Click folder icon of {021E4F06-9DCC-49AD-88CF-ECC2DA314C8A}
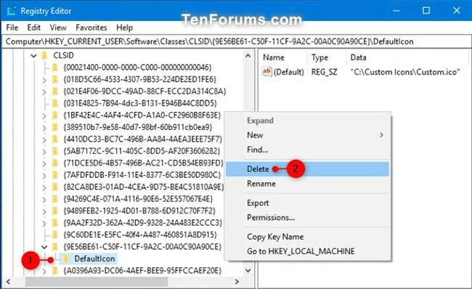The height and width of the screenshot is (289, 472). point(55,91)
